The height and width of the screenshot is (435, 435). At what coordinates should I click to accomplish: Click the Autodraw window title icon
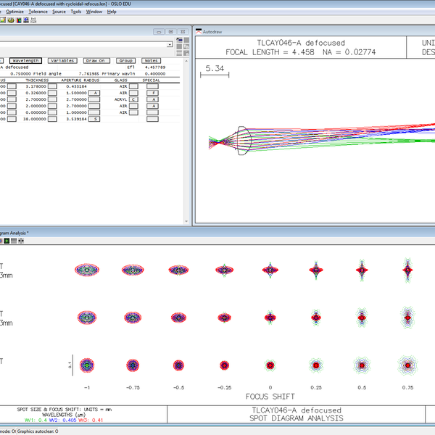pos(199,32)
